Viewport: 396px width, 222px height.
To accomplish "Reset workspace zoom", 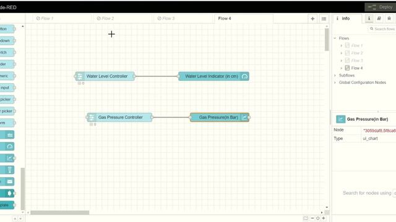I will [x=317, y=218].
